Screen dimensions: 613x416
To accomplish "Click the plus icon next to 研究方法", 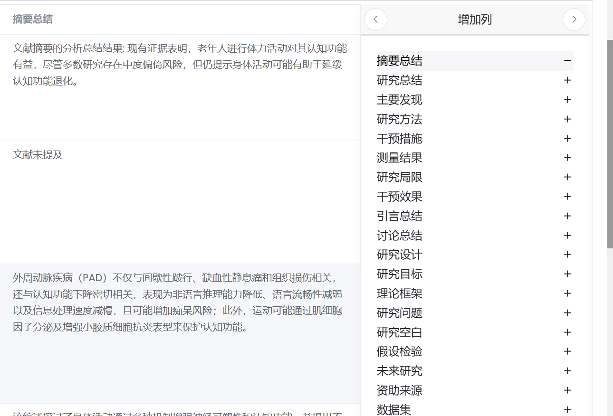I will pyautogui.click(x=567, y=119).
